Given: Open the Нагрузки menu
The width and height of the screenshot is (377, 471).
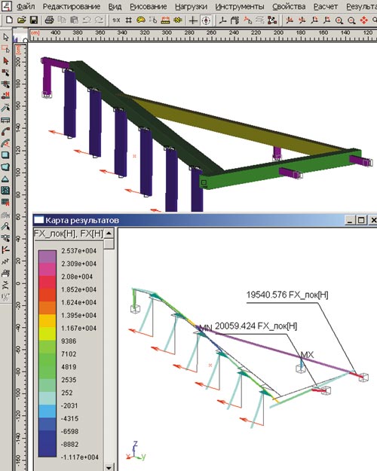Looking at the screenshot, I should click(191, 6).
